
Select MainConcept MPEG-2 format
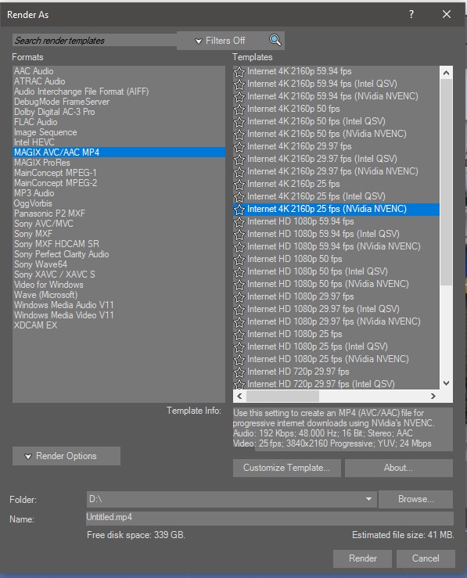point(119,183)
